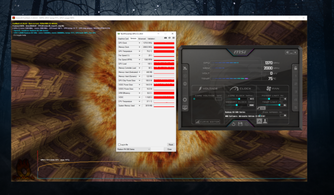Switch to the Advanced tab in GPU-Z
Viewport: 334px width, 195px height.
coord(142,39)
